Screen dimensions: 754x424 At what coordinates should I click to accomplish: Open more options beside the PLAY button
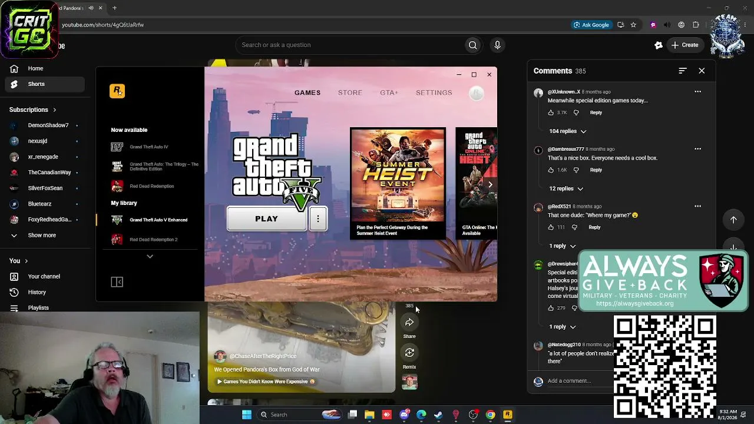318,219
